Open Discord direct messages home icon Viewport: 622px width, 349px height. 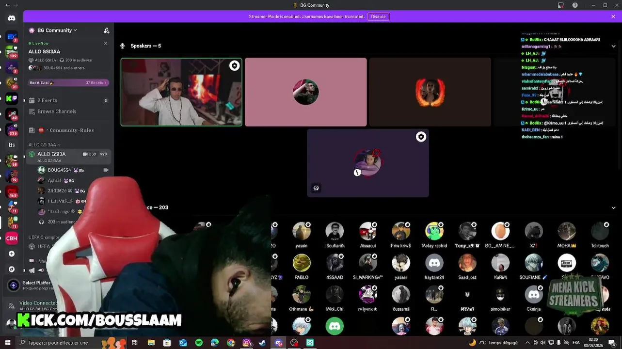pyautogui.click(x=12, y=18)
